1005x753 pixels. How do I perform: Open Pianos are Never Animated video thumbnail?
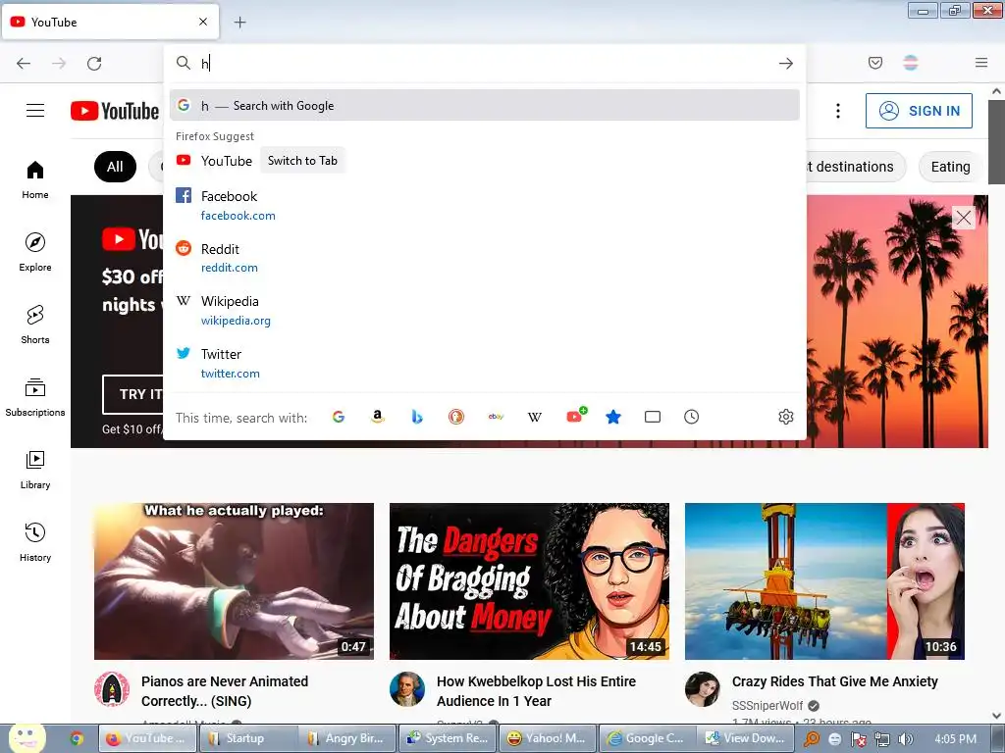tap(234, 580)
